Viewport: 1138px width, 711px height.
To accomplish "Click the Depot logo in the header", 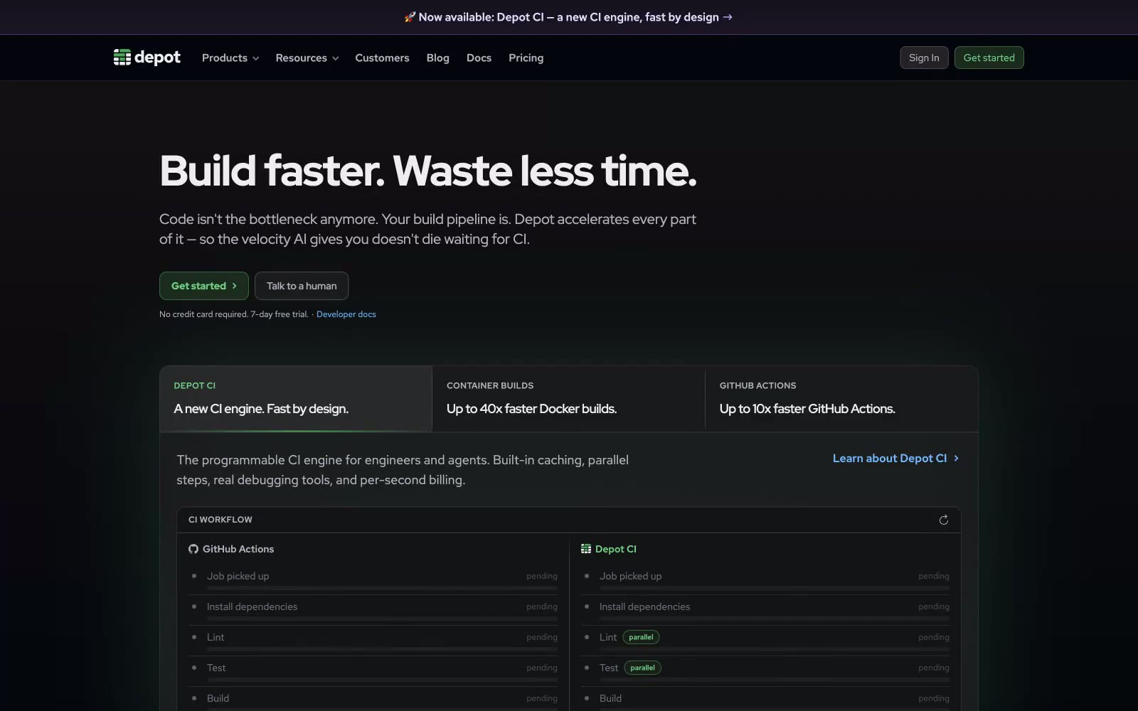I will pos(147,58).
